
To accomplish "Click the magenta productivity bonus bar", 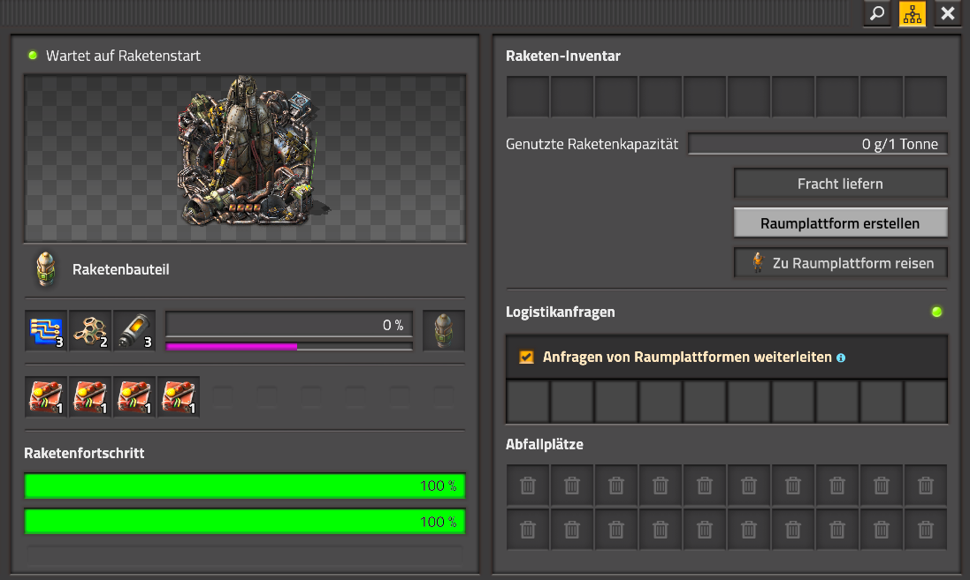I will pos(289,347).
